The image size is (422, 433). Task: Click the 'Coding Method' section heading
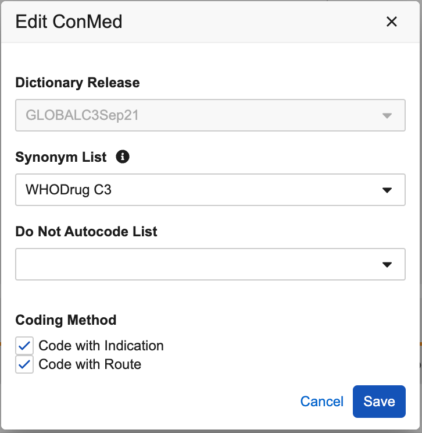[66, 320]
